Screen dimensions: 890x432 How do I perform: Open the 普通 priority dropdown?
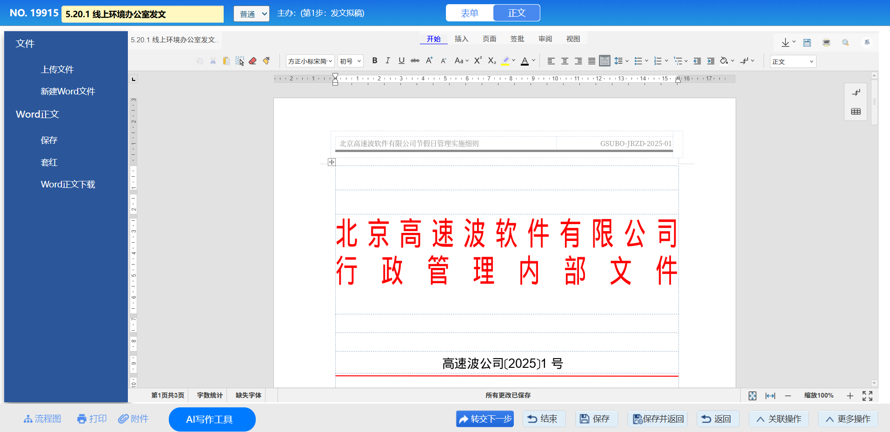coord(252,14)
